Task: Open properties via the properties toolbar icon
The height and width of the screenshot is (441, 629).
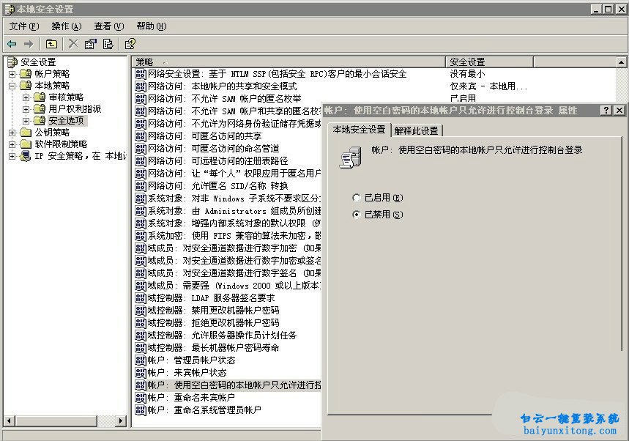Action: coord(89,43)
